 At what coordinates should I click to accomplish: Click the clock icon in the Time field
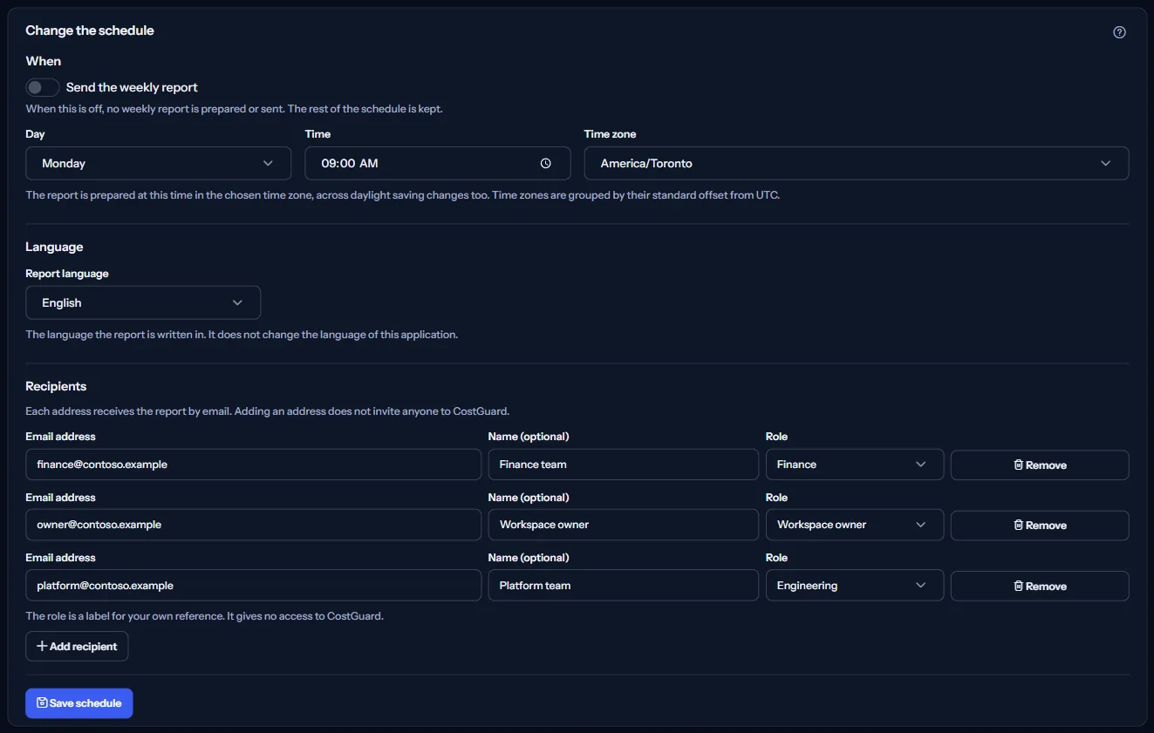(x=546, y=163)
